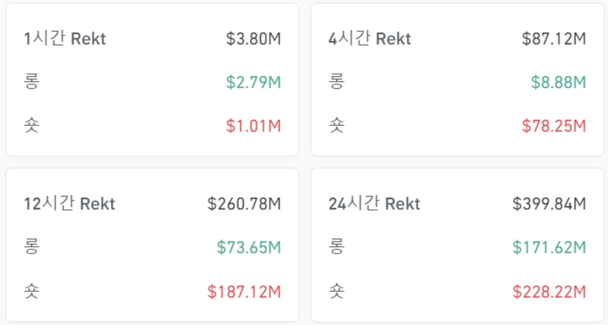Click the 롱 label in 12시간 card
Viewport: 608px width, 325px height.
point(31,246)
